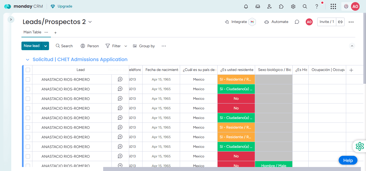Viewport: 366px width, 171px height.
Task: Collapse the board header with the up chevron
Action: (352, 46)
